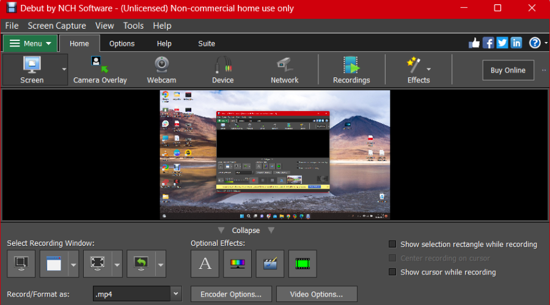Click the Buy Online button
The image size is (550, 305).
(508, 70)
